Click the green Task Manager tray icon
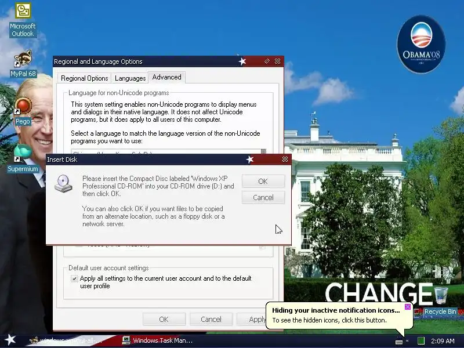 point(421,341)
